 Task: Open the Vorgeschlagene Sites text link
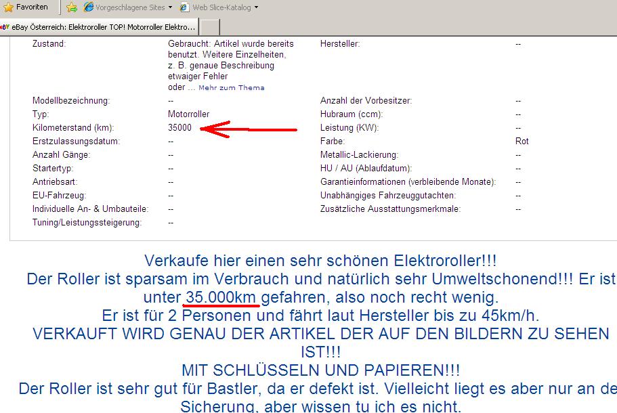(130, 7)
